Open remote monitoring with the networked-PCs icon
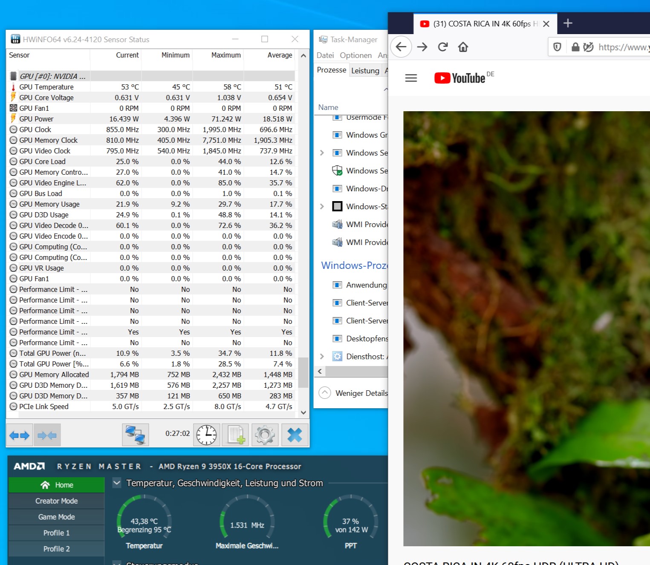The width and height of the screenshot is (650, 565). pyautogui.click(x=136, y=435)
